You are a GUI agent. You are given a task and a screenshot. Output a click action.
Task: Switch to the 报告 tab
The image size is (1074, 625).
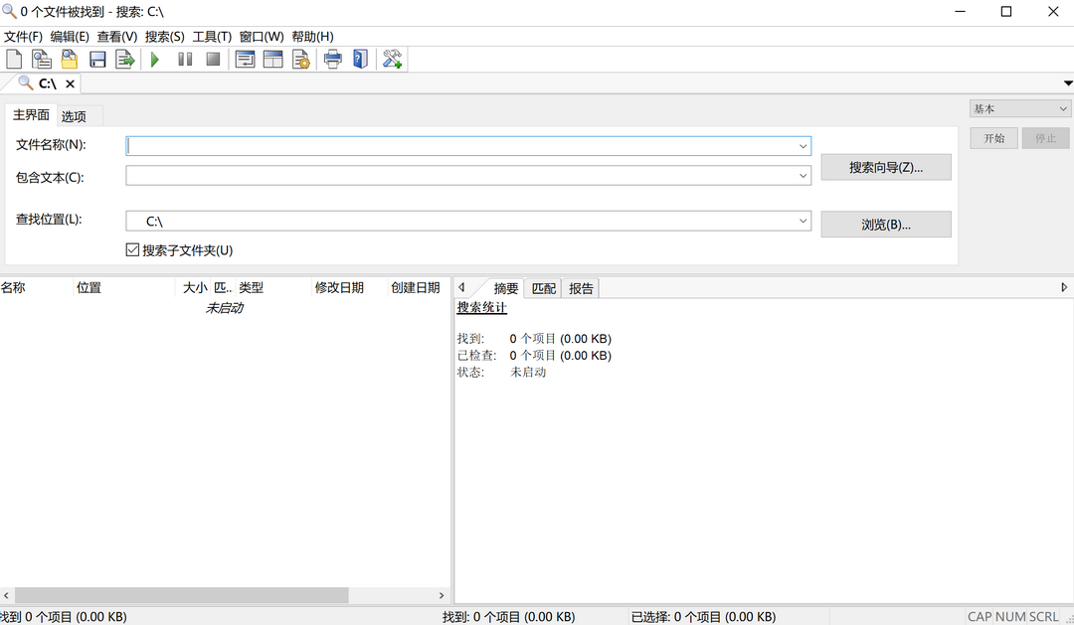[581, 288]
